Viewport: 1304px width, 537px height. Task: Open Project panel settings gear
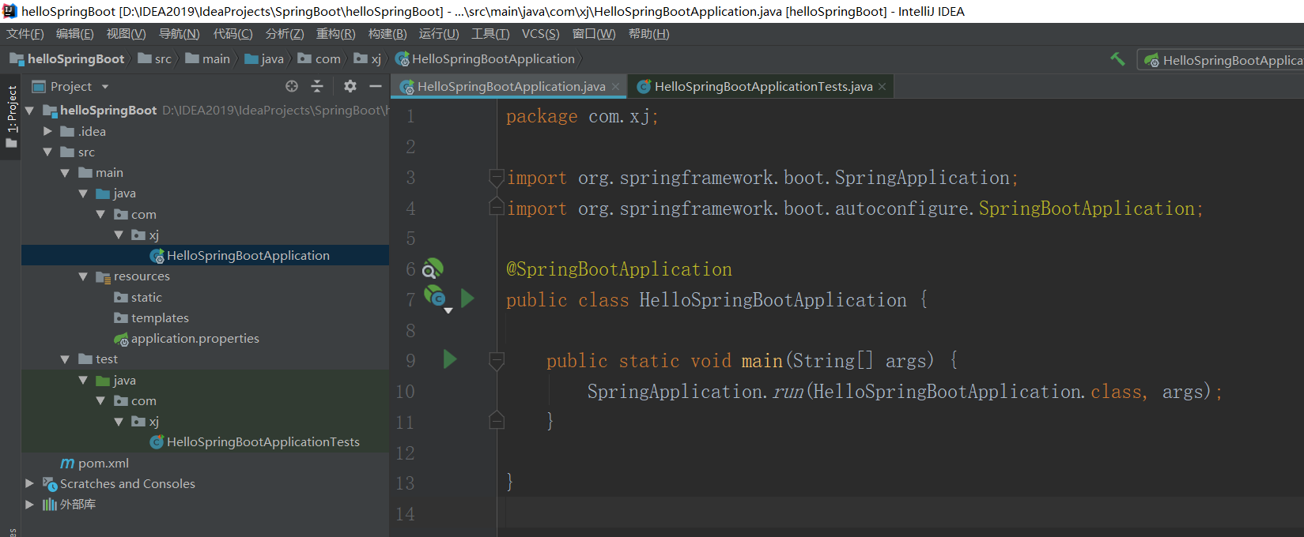(350, 86)
